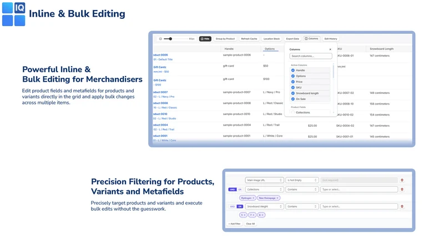Remove the 5 value chip

point(245,215)
